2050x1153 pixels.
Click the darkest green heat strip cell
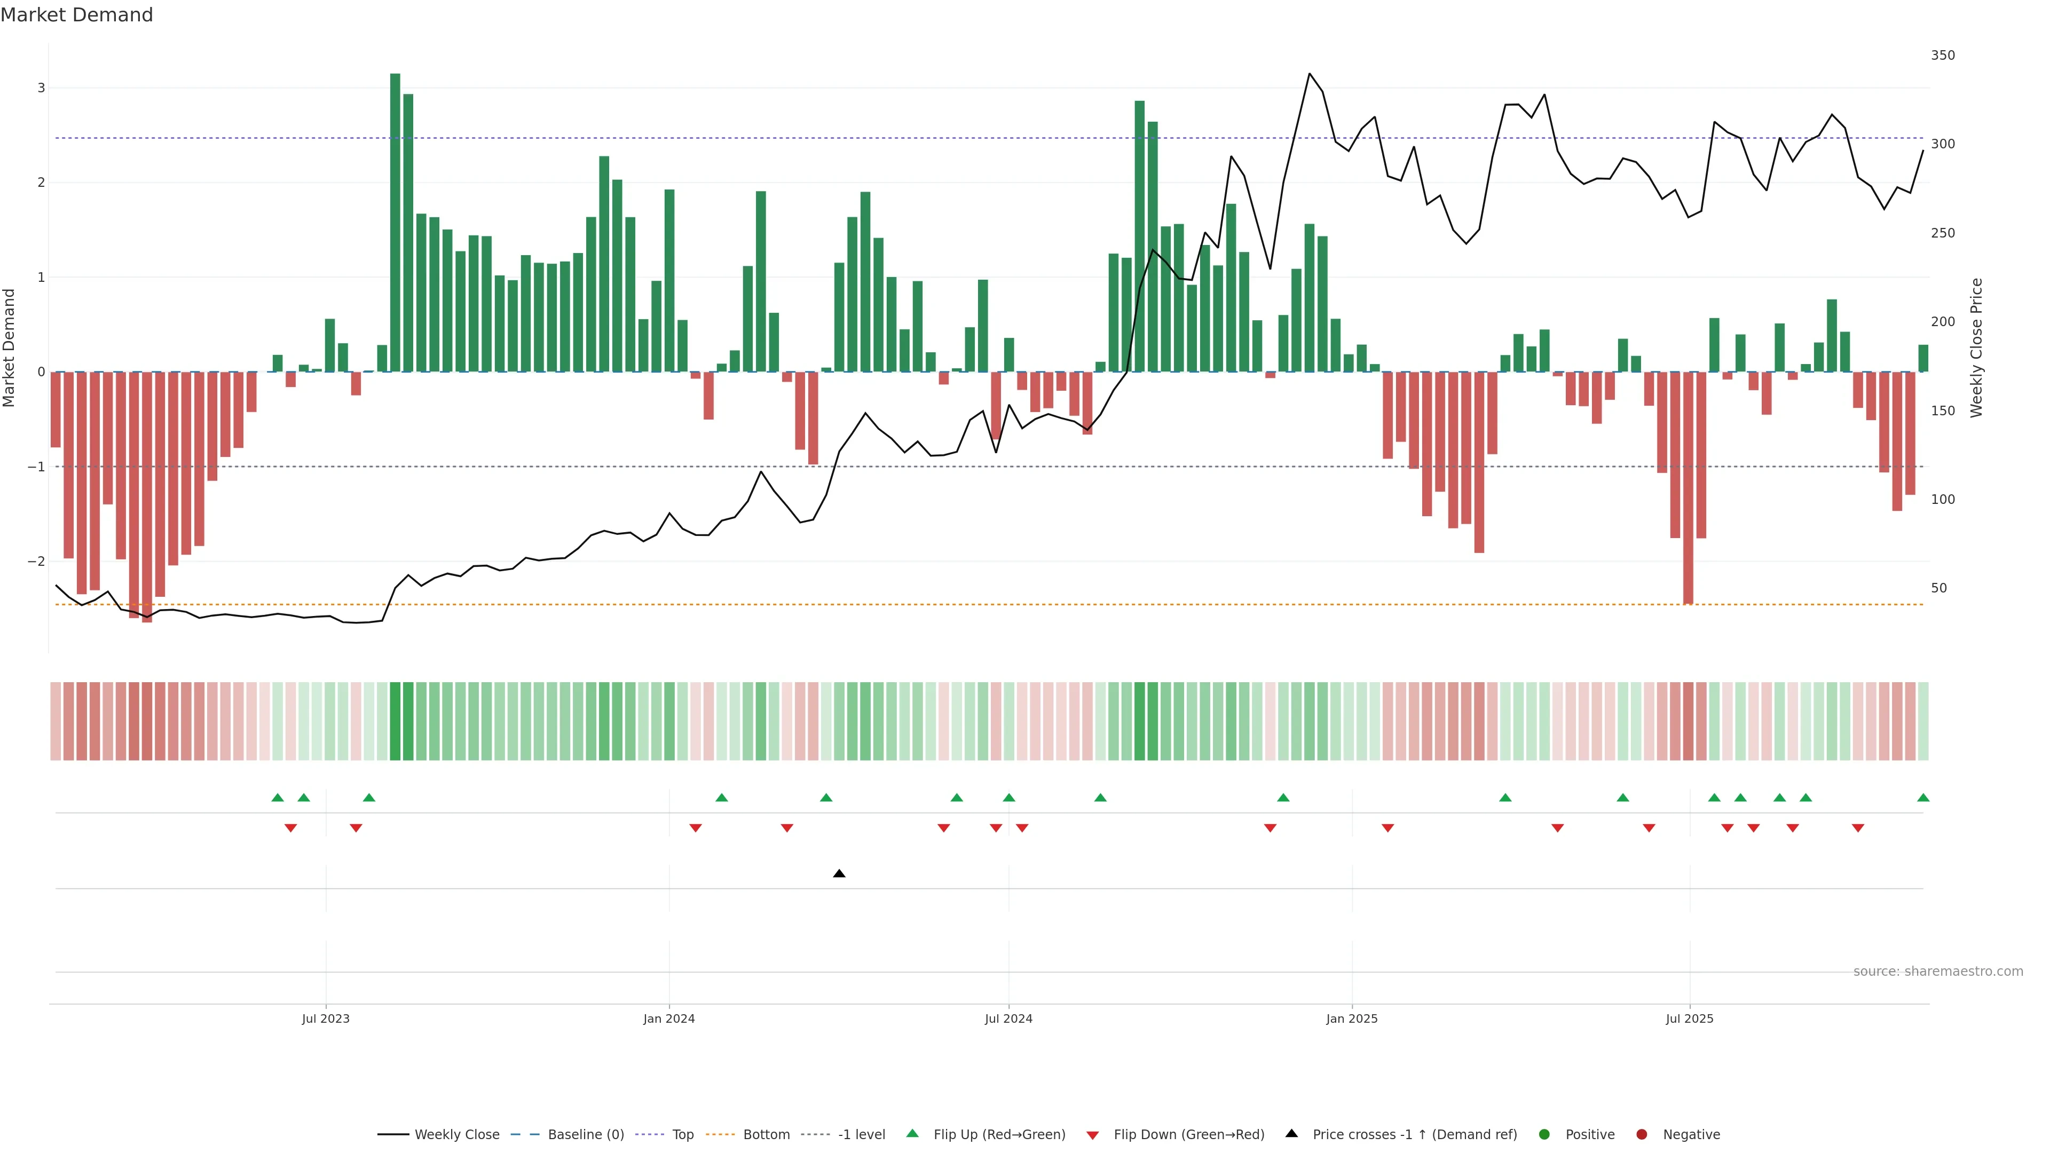[395, 721]
